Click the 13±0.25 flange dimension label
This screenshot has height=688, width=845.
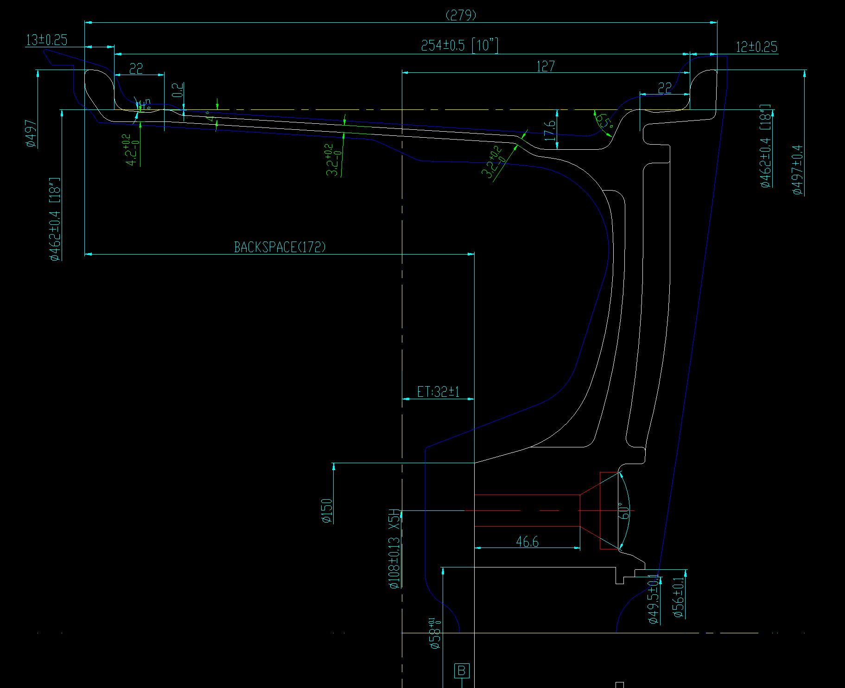click(46, 40)
